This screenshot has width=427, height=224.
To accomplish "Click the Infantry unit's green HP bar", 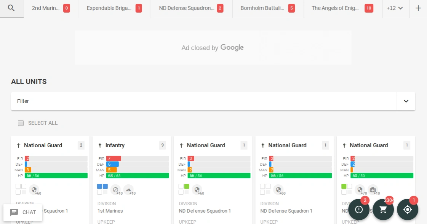I will (138, 176).
